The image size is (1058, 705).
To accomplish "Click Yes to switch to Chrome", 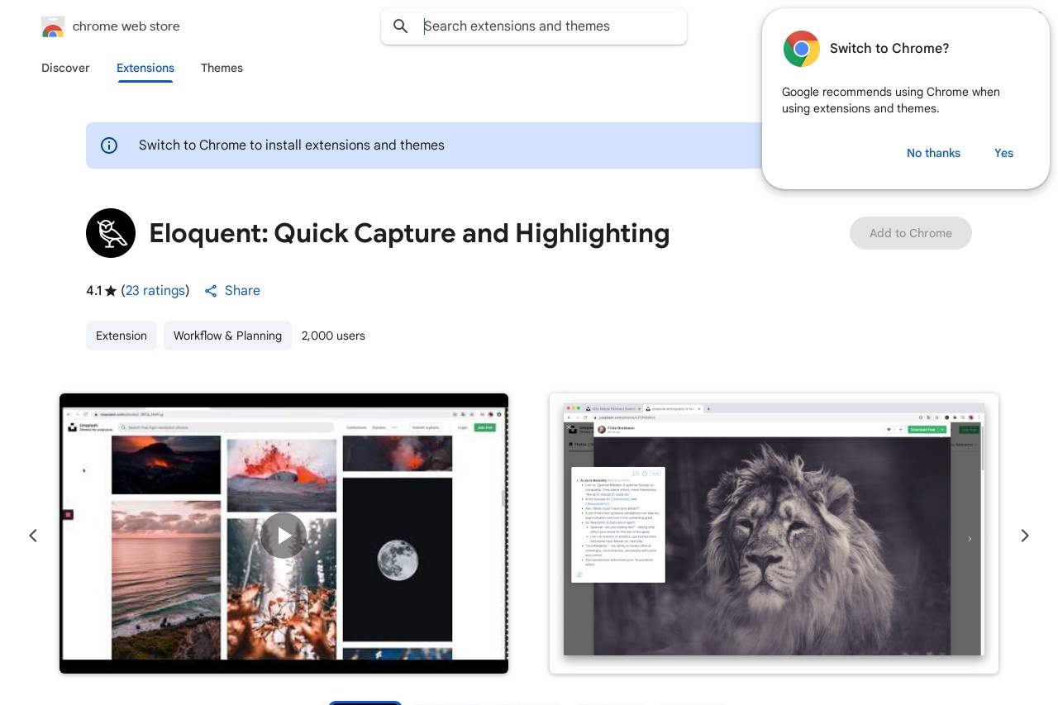I will pos(1003,153).
